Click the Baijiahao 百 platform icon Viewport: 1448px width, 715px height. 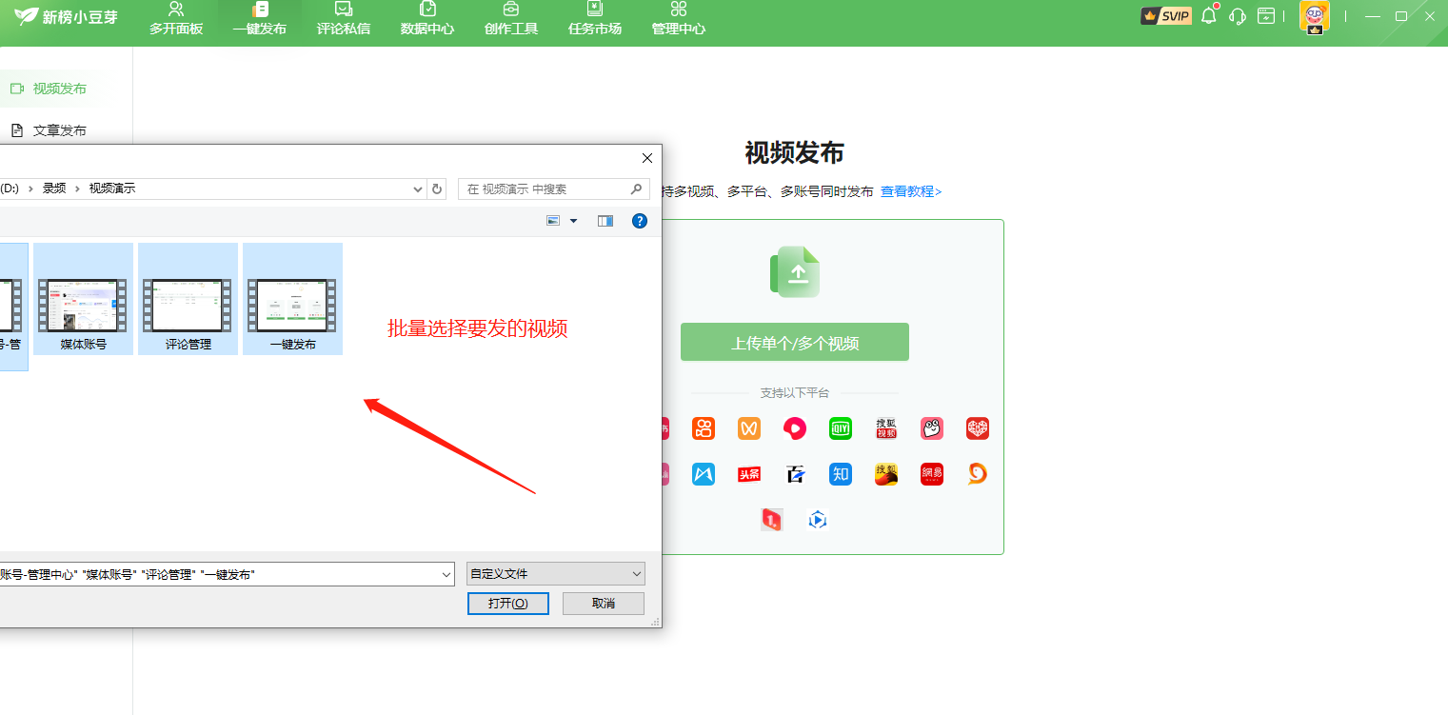795,474
